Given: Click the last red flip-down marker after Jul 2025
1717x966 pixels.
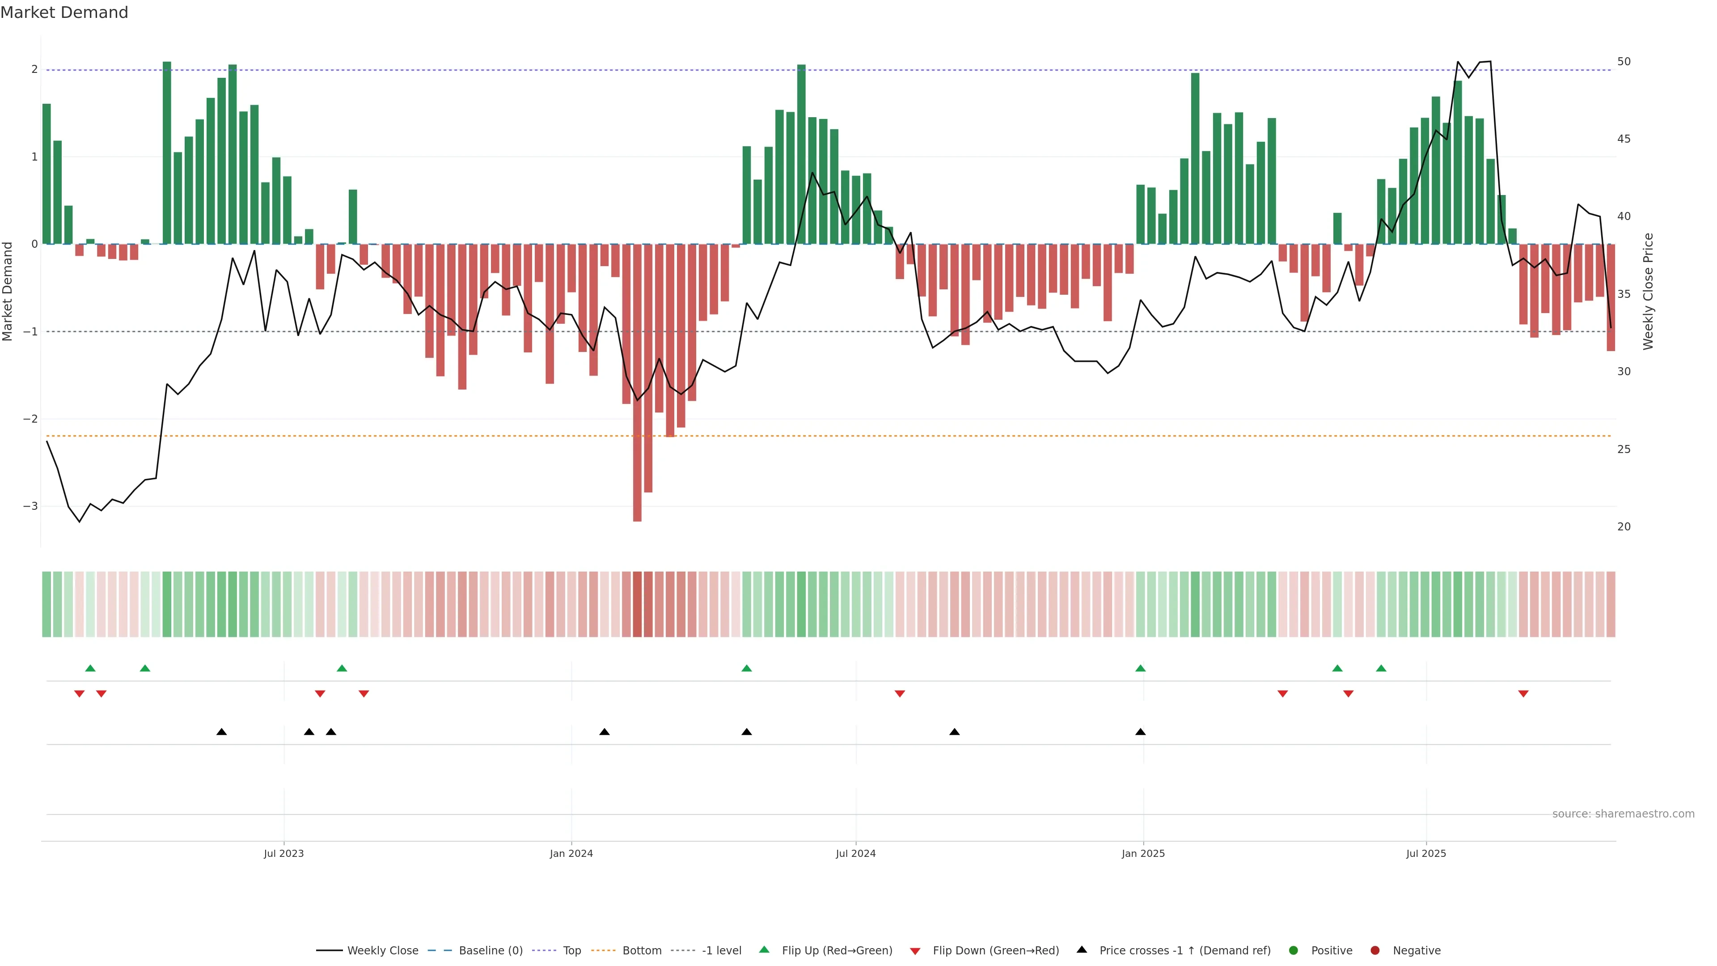Looking at the screenshot, I should pyautogui.click(x=1523, y=693).
